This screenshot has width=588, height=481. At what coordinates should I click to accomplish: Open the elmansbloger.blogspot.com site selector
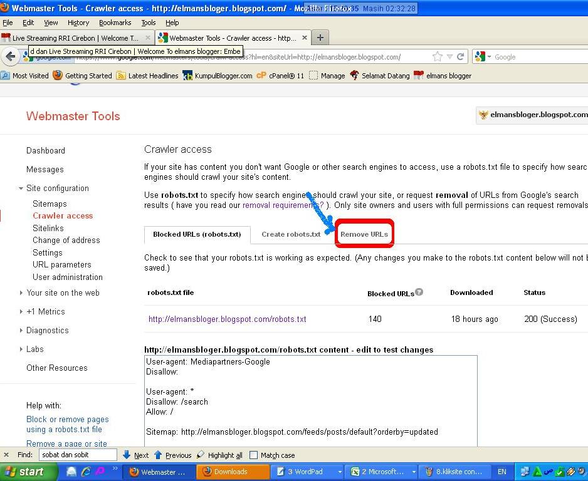[532, 115]
